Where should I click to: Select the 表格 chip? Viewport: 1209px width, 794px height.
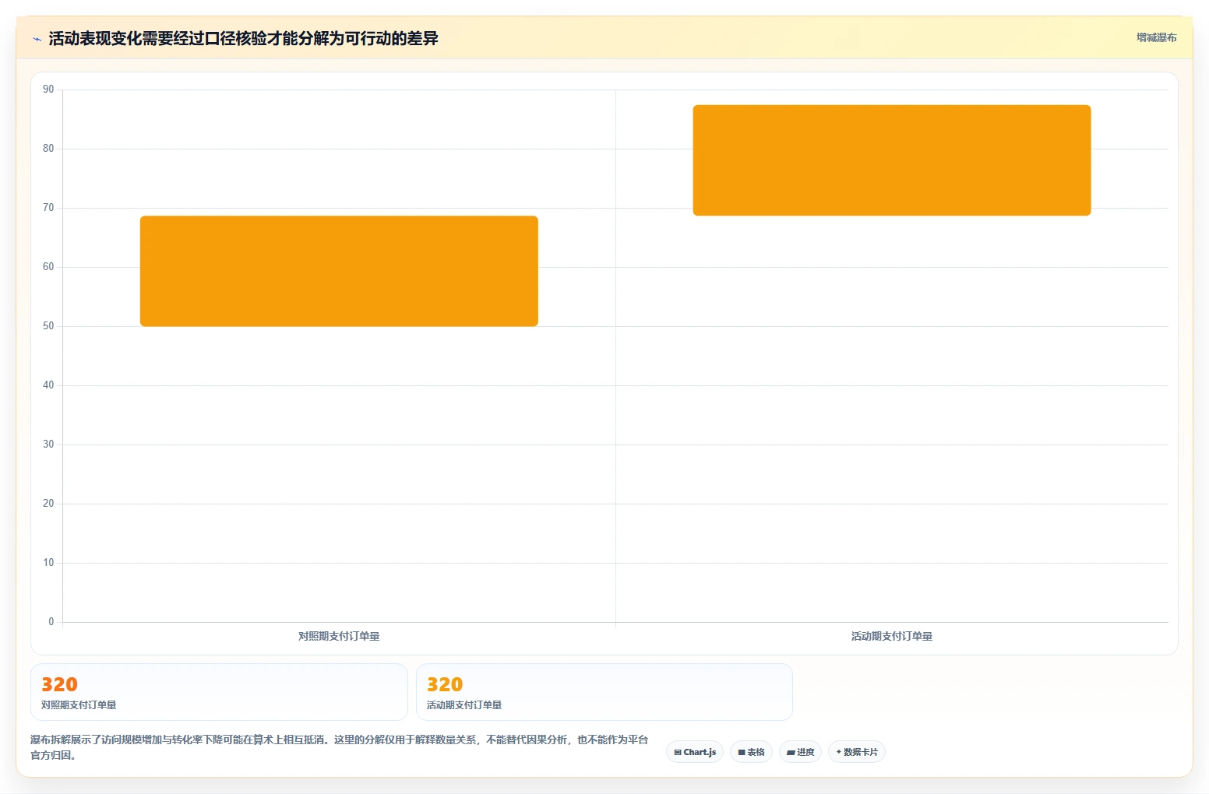click(751, 752)
